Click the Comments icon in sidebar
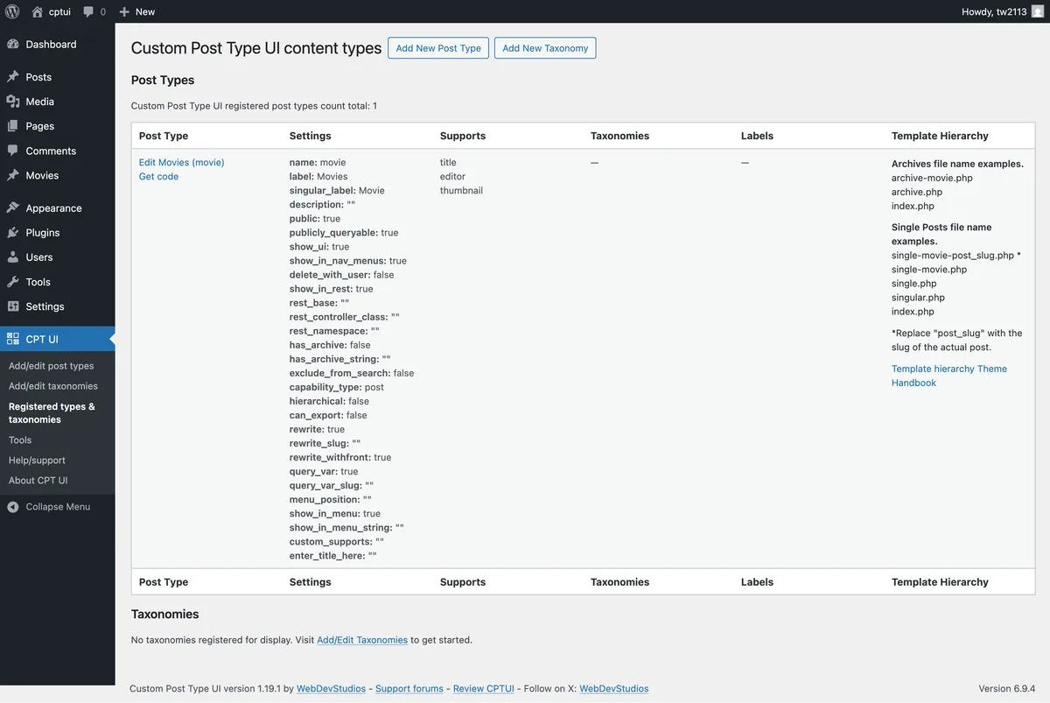Image resolution: width=1050 pixels, height=703 pixels. [13, 151]
